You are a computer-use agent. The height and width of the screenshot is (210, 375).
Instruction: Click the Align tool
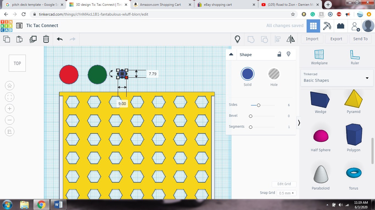(x=277, y=39)
